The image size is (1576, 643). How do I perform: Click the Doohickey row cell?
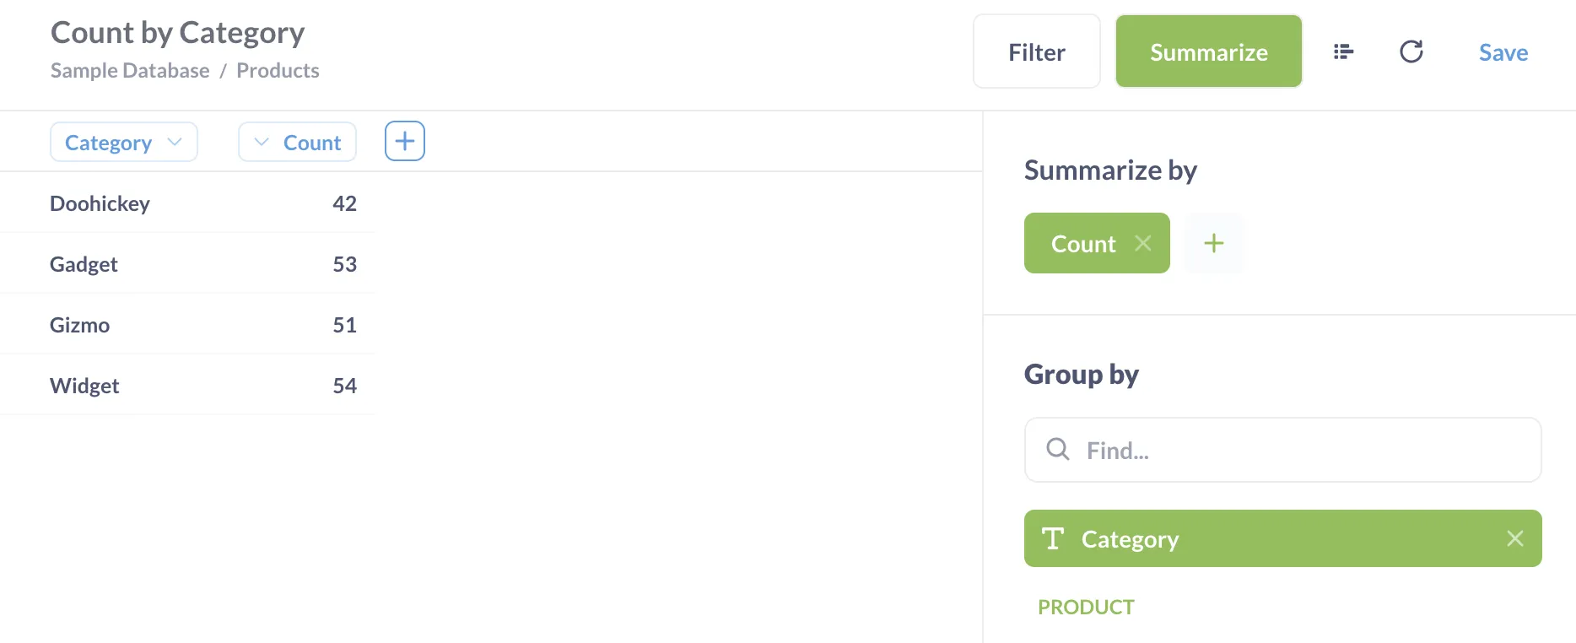(100, 204)
